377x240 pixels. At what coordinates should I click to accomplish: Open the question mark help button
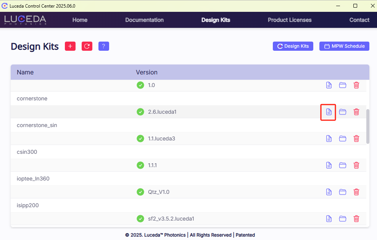click(104, 46)
